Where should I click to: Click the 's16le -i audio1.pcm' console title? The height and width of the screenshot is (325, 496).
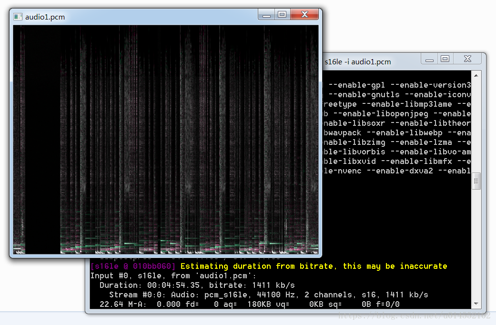tap(358, 61)
